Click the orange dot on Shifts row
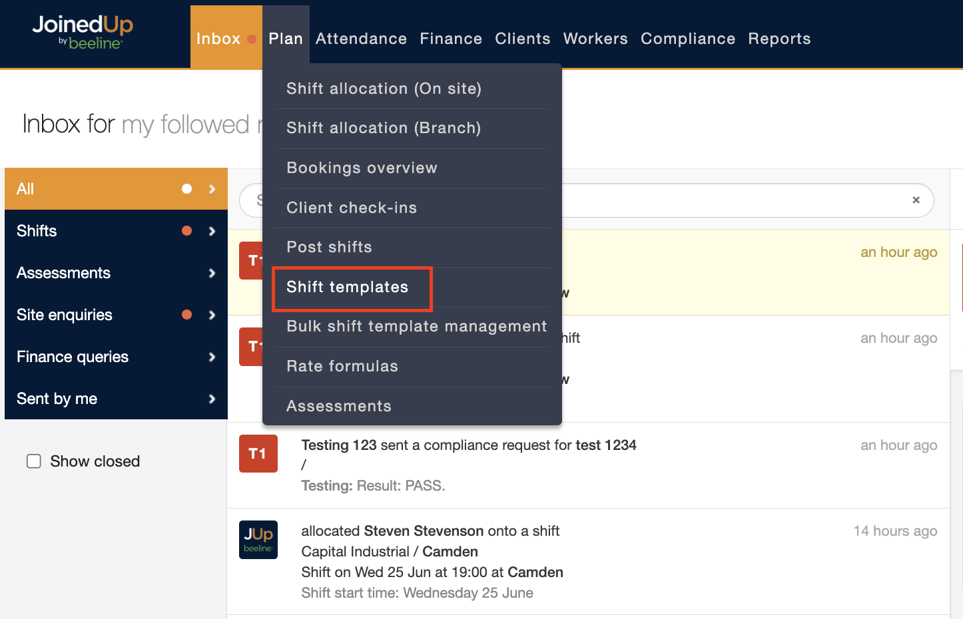 pos(186,231)
